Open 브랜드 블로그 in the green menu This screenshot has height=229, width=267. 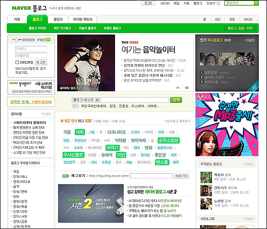click(113, 28)
